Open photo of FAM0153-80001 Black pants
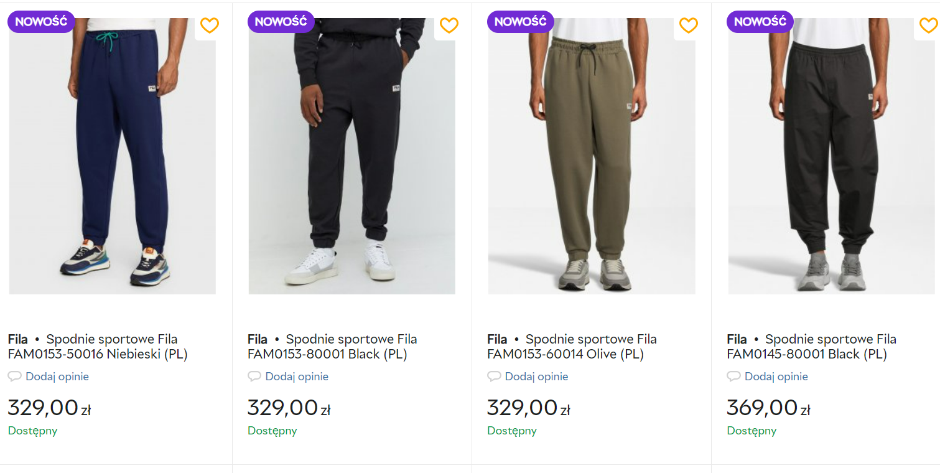 coord(352,156)
